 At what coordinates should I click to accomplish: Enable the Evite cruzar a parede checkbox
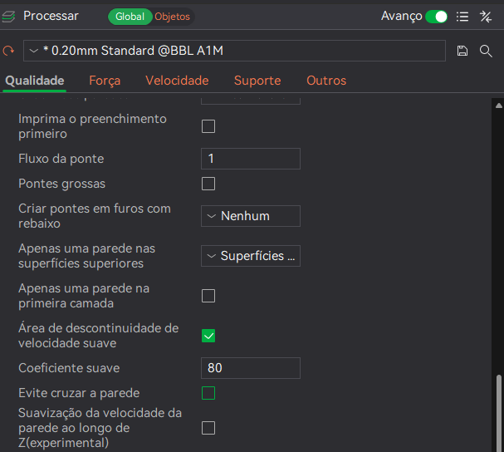[208, 393]
